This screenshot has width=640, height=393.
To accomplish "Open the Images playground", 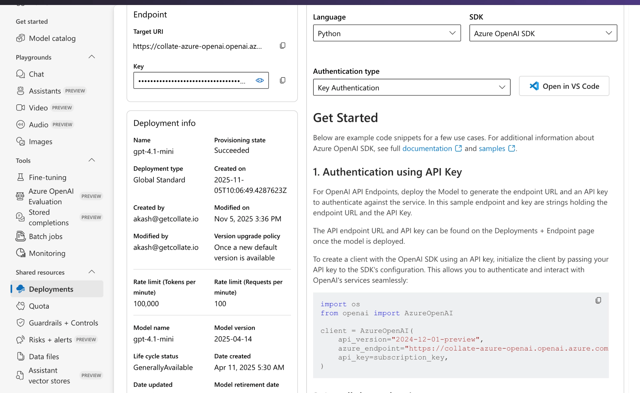I will (x=41, y=142).
